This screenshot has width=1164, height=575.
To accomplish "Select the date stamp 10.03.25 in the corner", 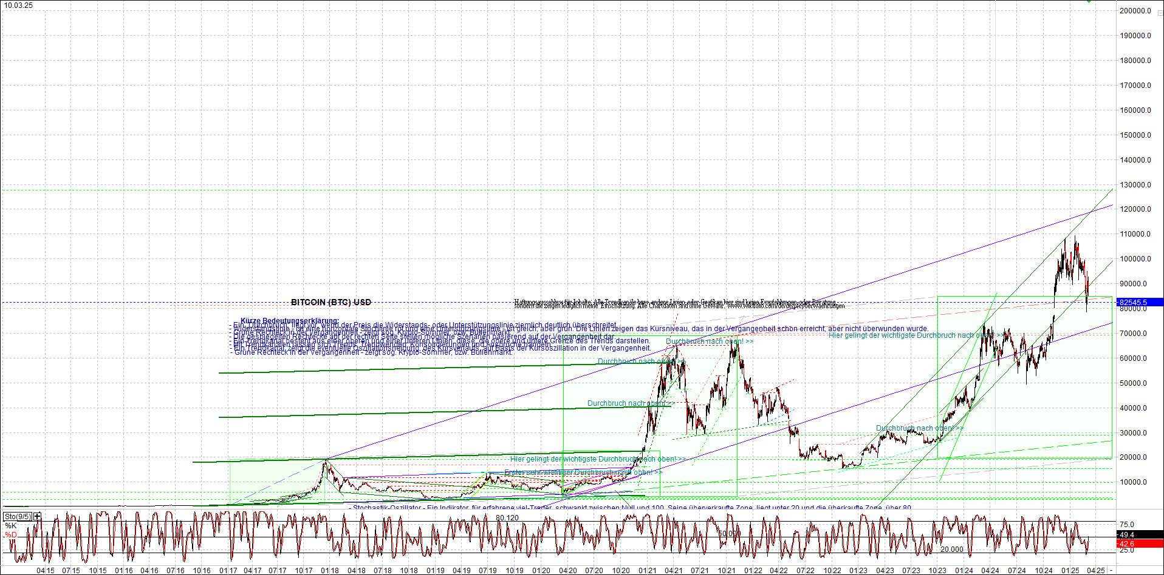I will pos(18,4).
